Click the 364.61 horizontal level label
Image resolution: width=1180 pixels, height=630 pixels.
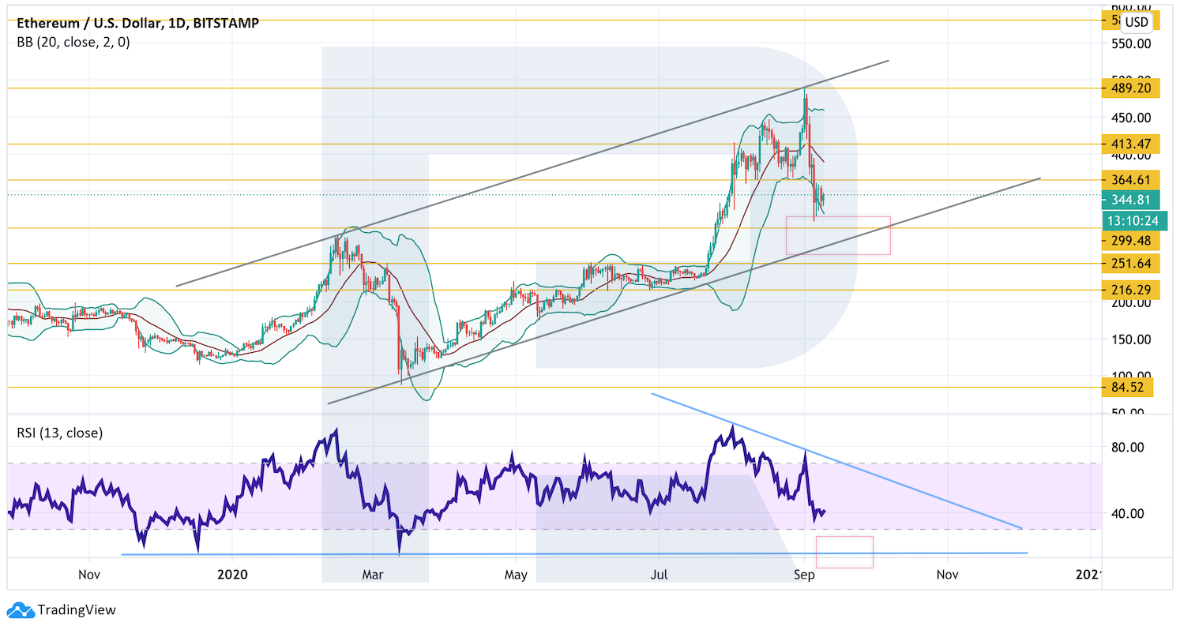[1130, 180]
